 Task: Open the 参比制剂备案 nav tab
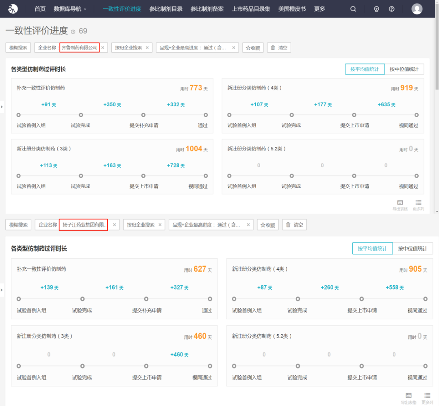(207, 9)
